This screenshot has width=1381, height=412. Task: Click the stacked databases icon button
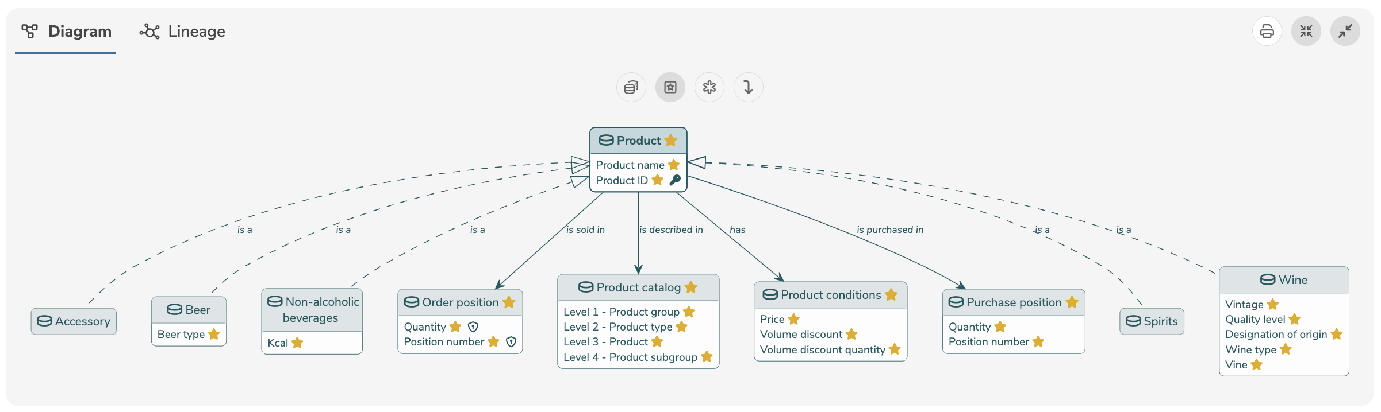pos(631,87)
